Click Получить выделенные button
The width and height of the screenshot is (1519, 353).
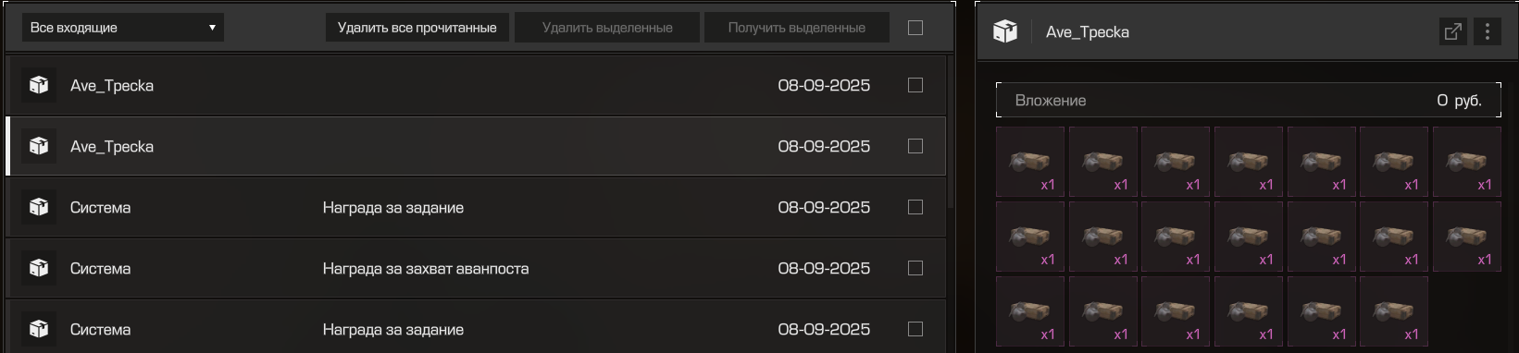click(x=797, y=28)
